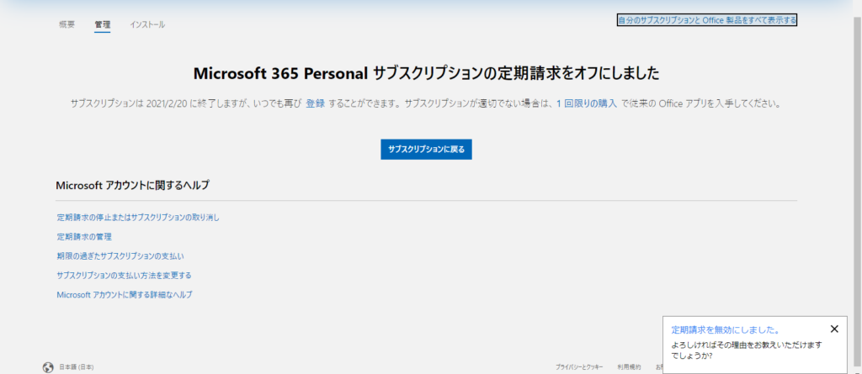The image size is (862, 374).
Task: Click the サブスクリプションに戻る button
Action: [x=426, y=149]
